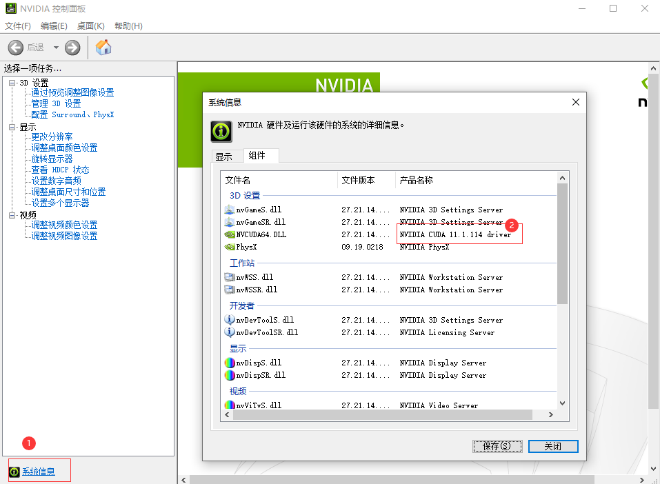This screenshot has width=660, height=484.
Task: Click the nvViTvS.dll file icon
Action: coord(230,405)
